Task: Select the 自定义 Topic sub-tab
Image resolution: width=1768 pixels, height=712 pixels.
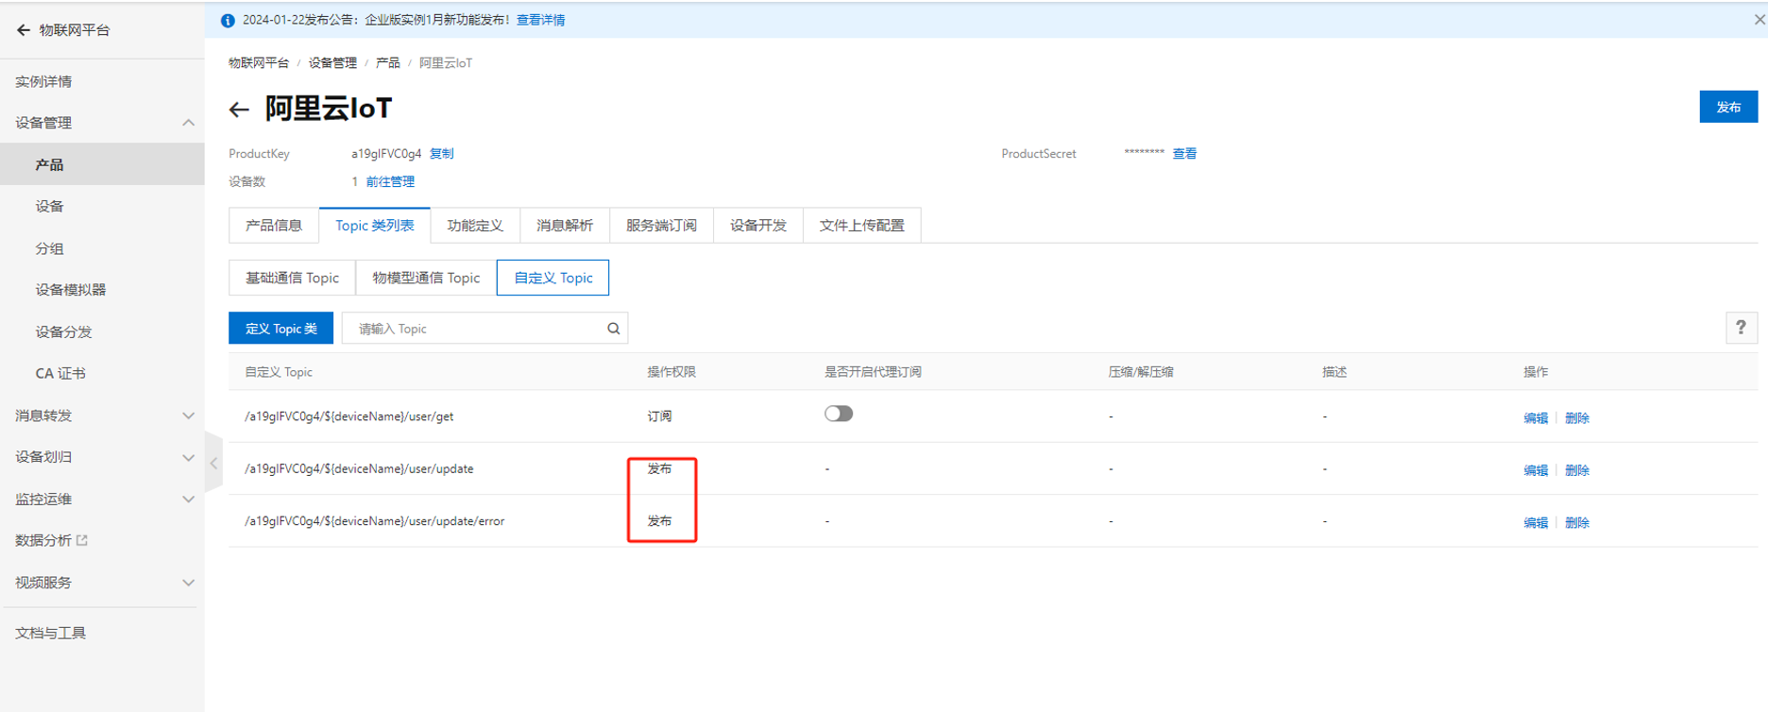Action: [x=552, y=278]
